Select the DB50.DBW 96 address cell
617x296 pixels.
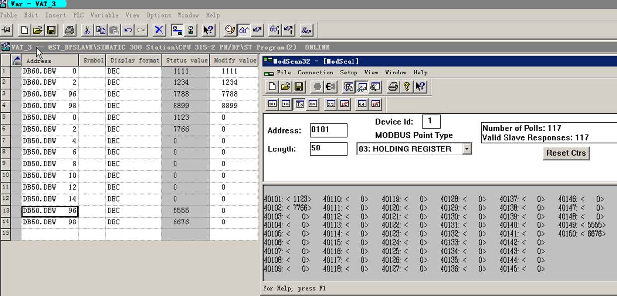click(50, 211)
